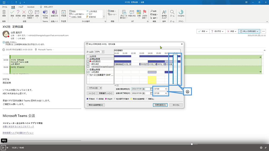Click the end date calendar picker icon
This screenshot has width=269, height=151.
coord(151,93)
